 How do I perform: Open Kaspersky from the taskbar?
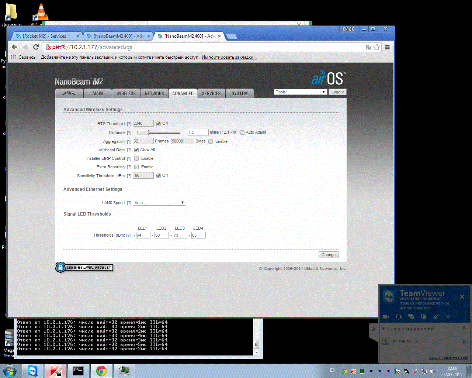click(x=56, y=371)
